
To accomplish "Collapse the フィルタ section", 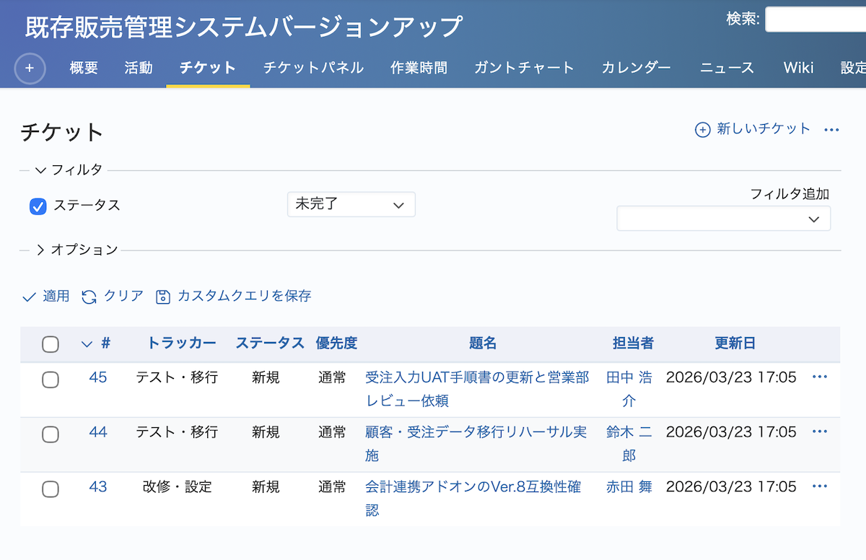I will click(x=41, y=170).
